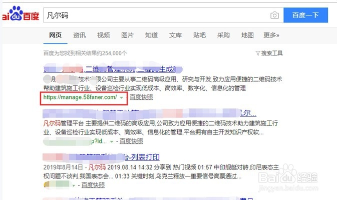337x200 pixels.
Task: Open 搜索工具 filter options
Action: click(x=272, y=53)
